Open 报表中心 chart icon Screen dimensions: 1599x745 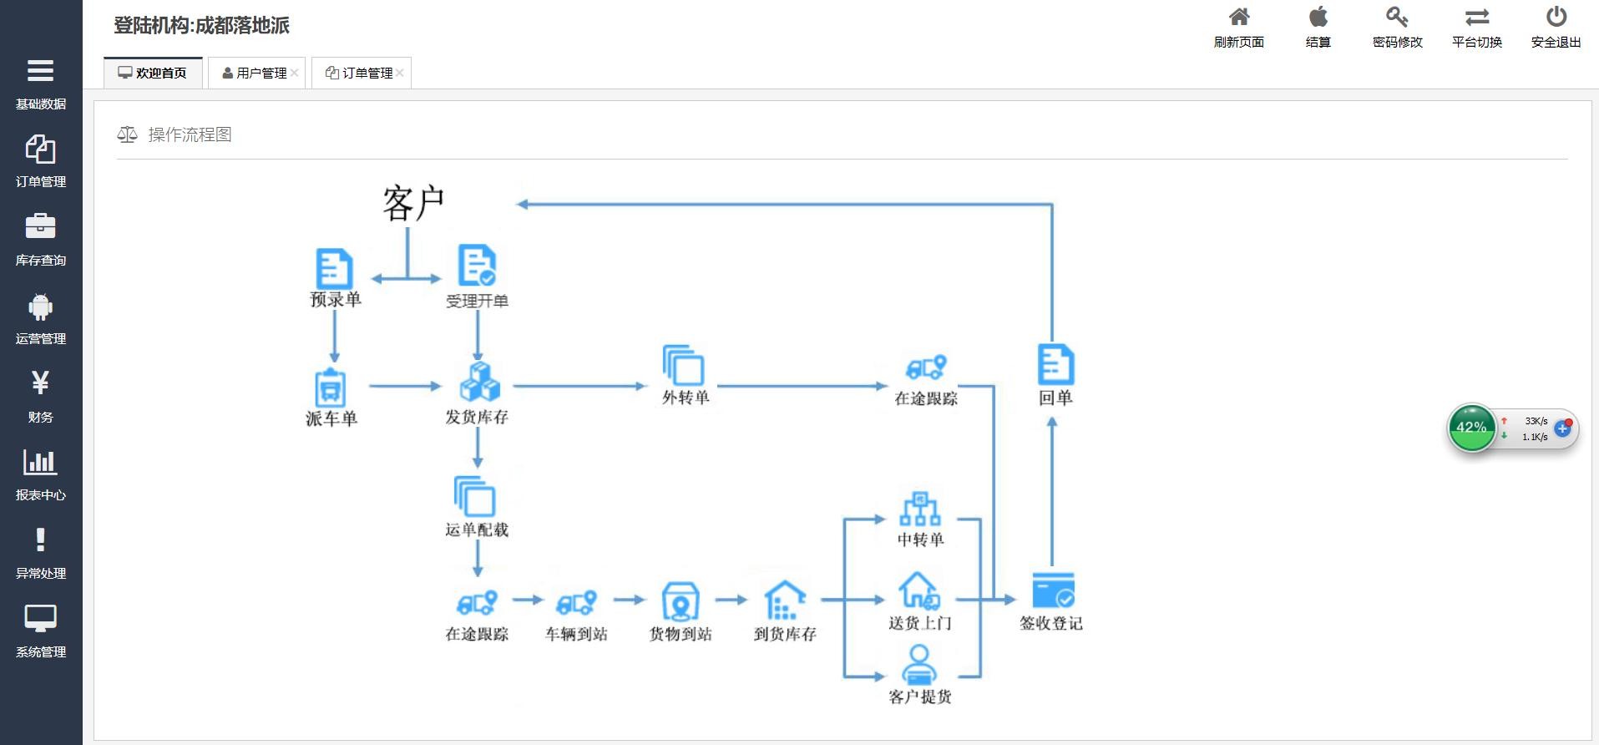40,462
